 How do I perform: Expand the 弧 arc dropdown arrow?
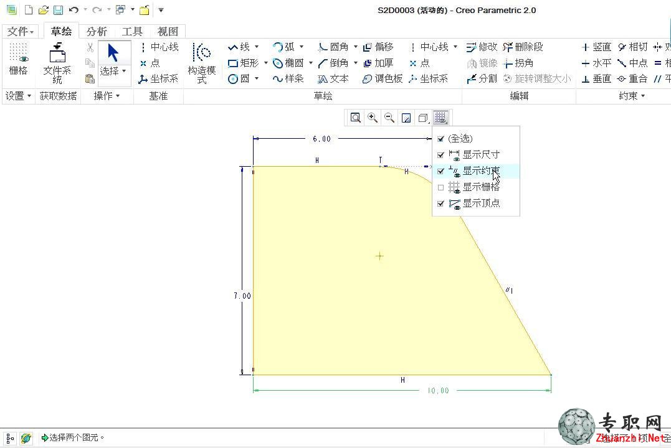coord(302,47)
